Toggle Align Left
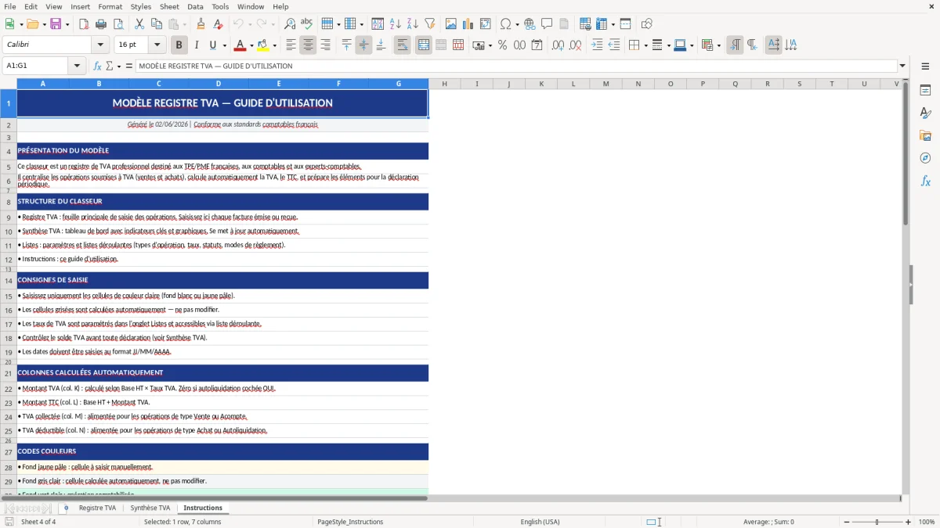This screenshot has width=940, height=528. tap(291, 45)
